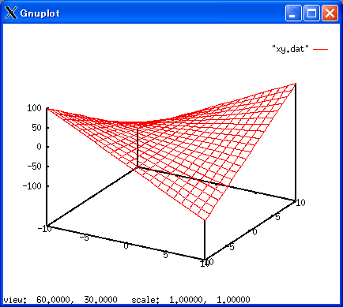The height and width of the screenshot is (307, 343).
Task: Minimize the Gnuplot window
Action: pyautogui.click(x=293, y=13)
